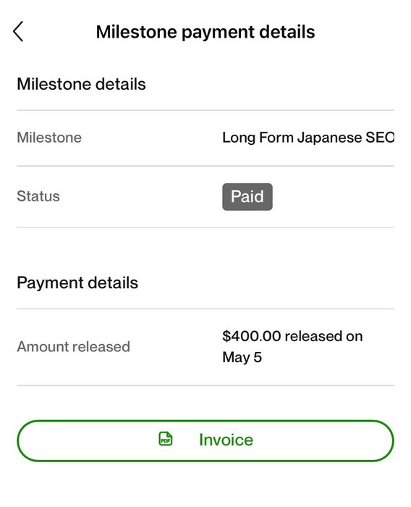Click the truncated SEO text at row end
Viewport: 411px width, 507px height.
point(380,138)
